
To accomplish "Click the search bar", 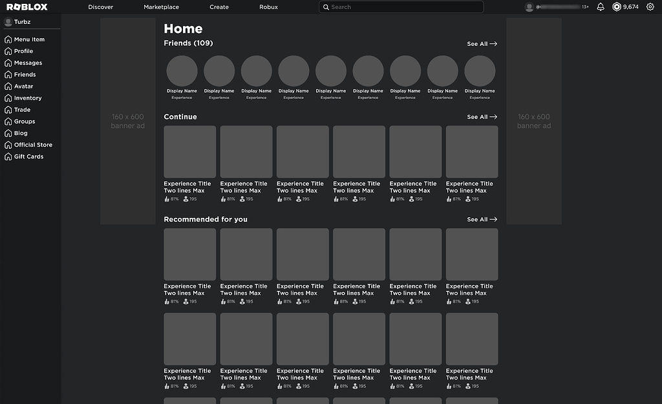I will pos(401,6).
